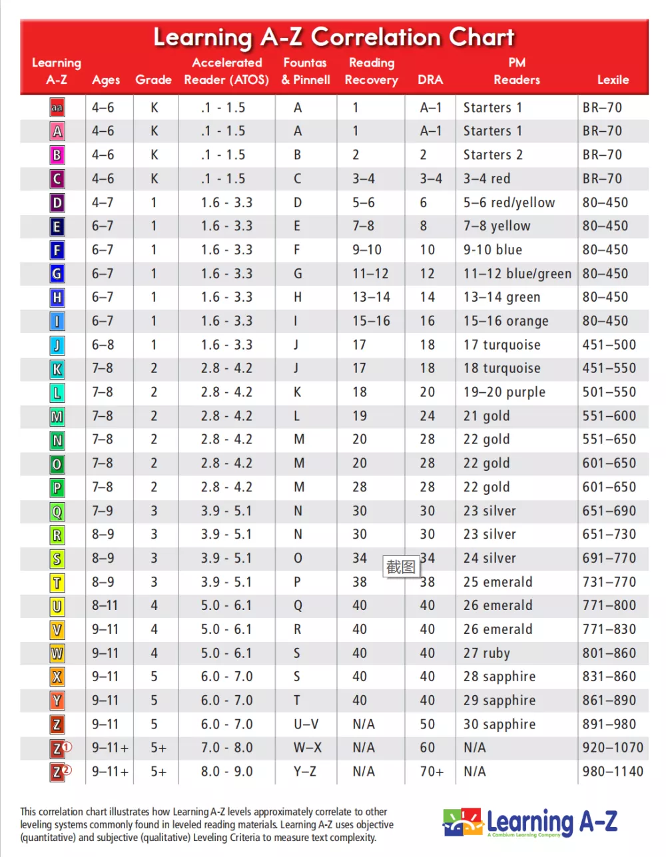Click the '5–6 red/yellow' PM Readers cell

click(509, 202)
